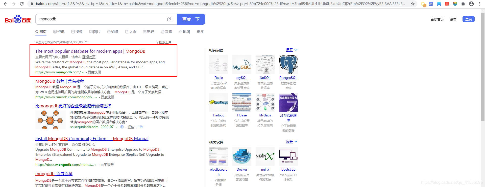Click the blue bookmark extension icon
485x187 pixels.
click(439, 4)
